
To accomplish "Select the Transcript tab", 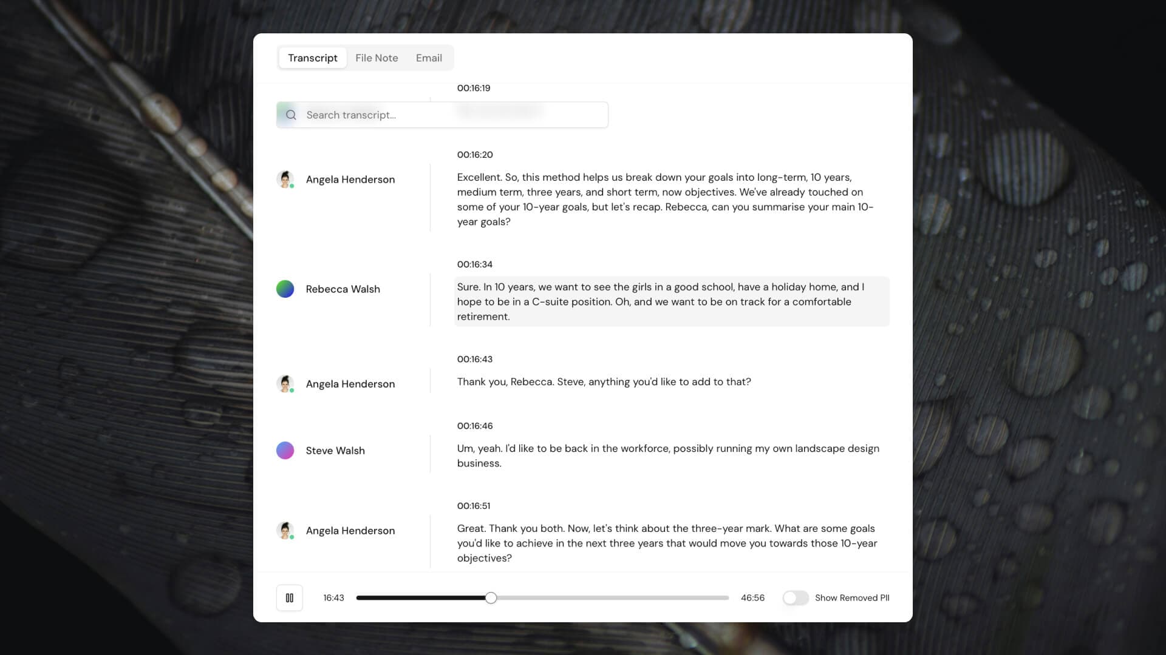I will pos(312,58).
